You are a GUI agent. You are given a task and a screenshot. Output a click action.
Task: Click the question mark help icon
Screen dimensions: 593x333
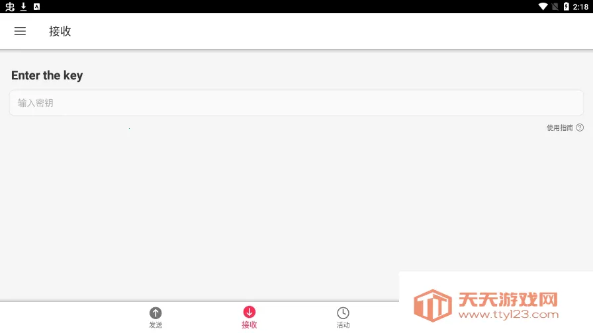[x=580, y=128]
